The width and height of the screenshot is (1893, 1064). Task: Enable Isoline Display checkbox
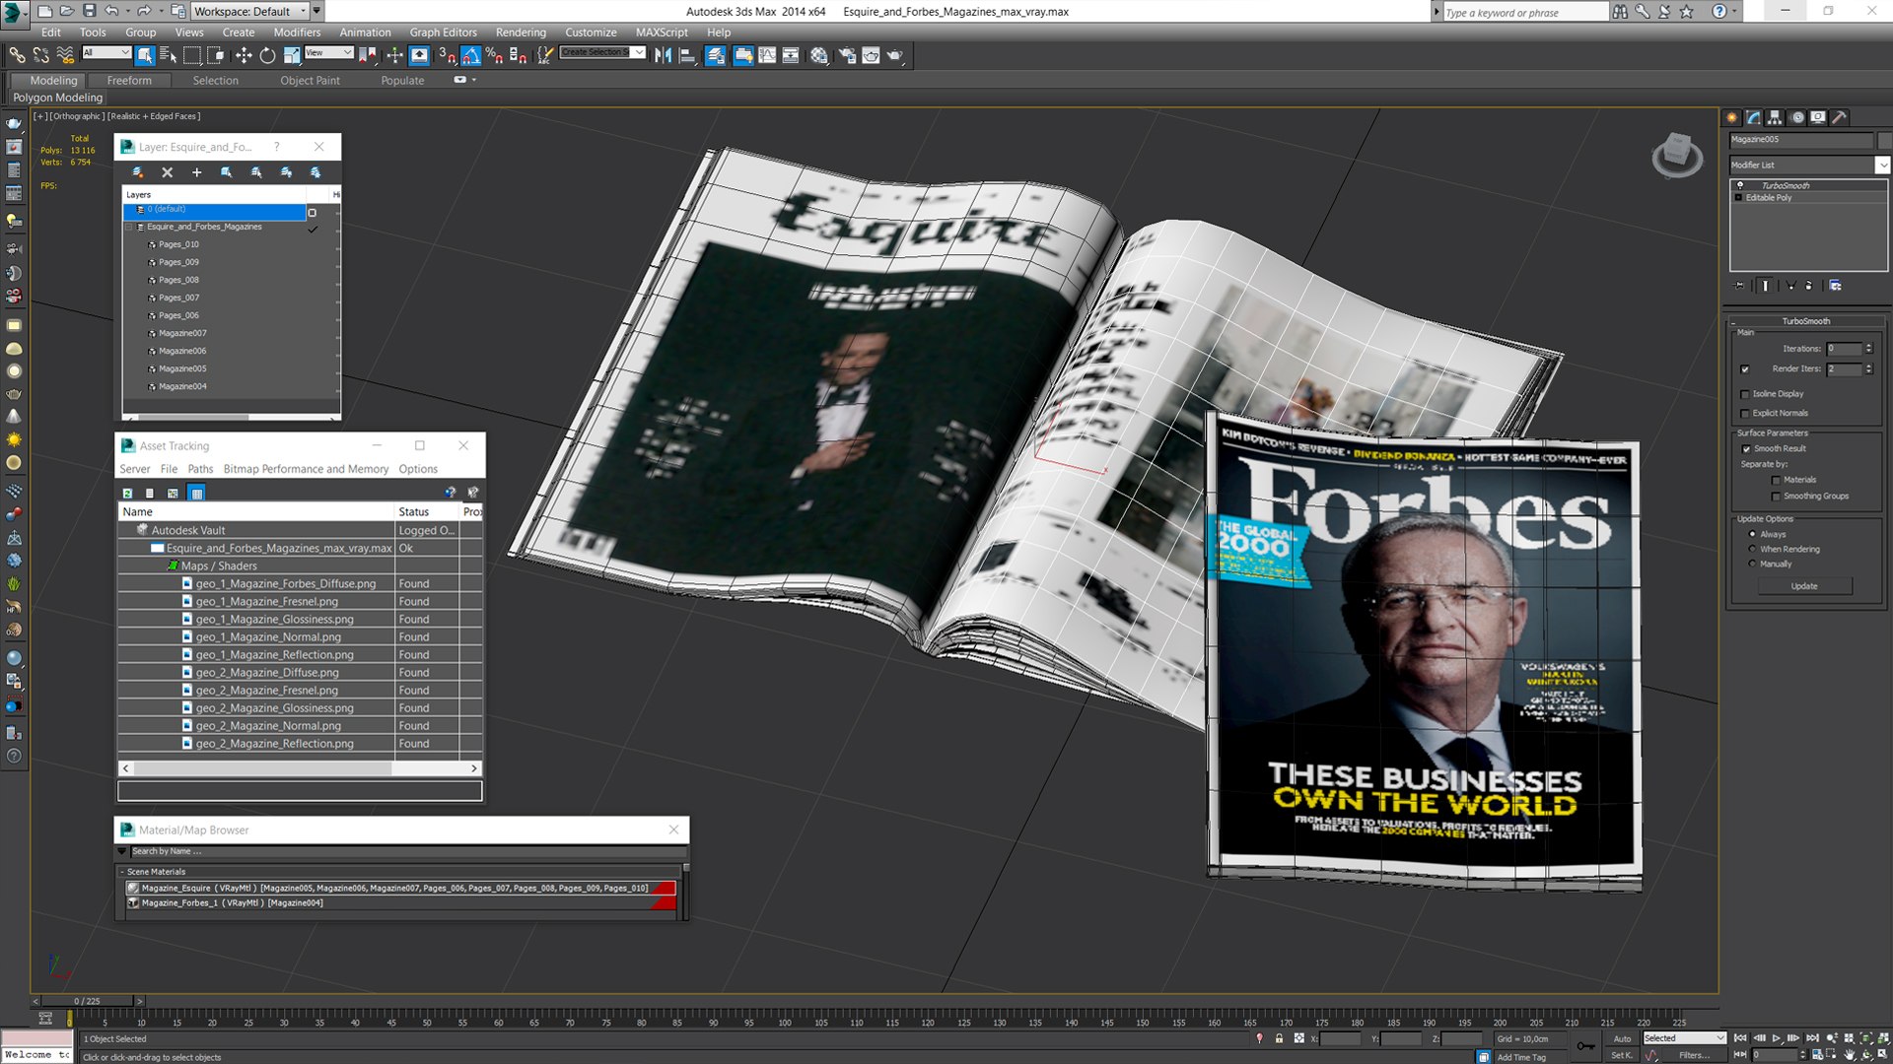[x=1746, y=394]
